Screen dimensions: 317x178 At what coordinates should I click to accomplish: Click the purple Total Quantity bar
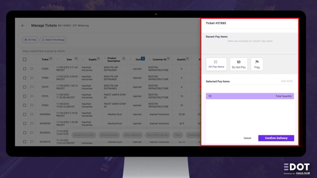click(250, 96)
